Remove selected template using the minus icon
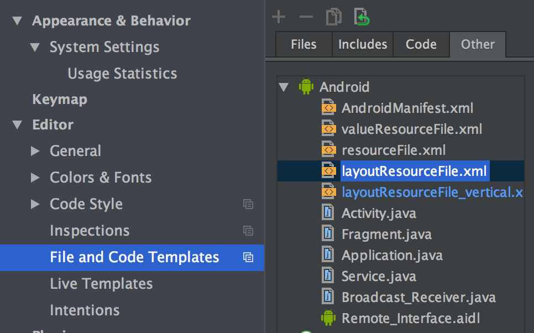 point(306,17)
